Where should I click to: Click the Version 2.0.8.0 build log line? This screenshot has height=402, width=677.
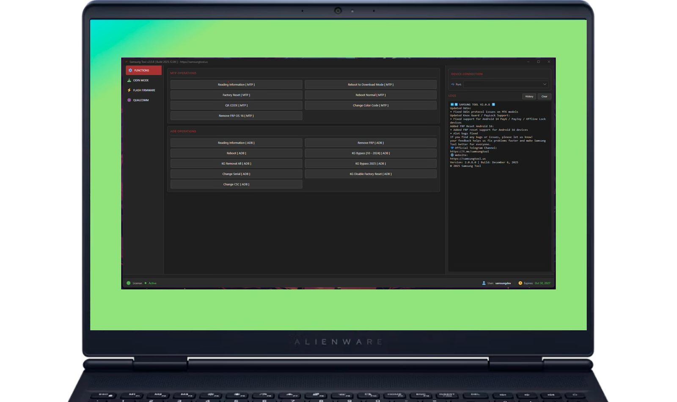coord(484,162)
